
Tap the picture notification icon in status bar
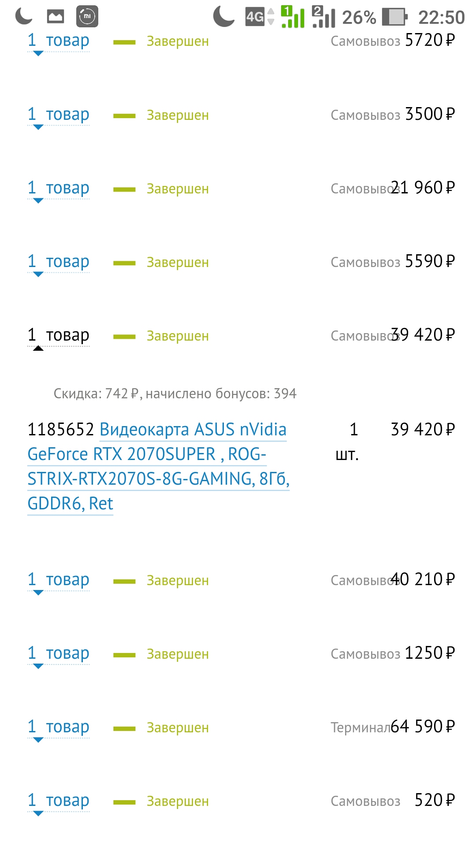click(56, 16)
